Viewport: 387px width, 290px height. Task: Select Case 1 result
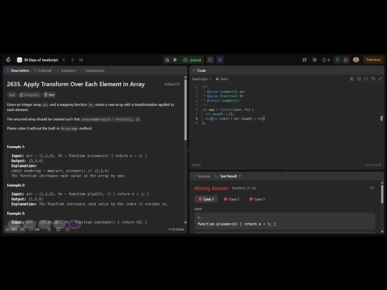[x=206, y=199]
